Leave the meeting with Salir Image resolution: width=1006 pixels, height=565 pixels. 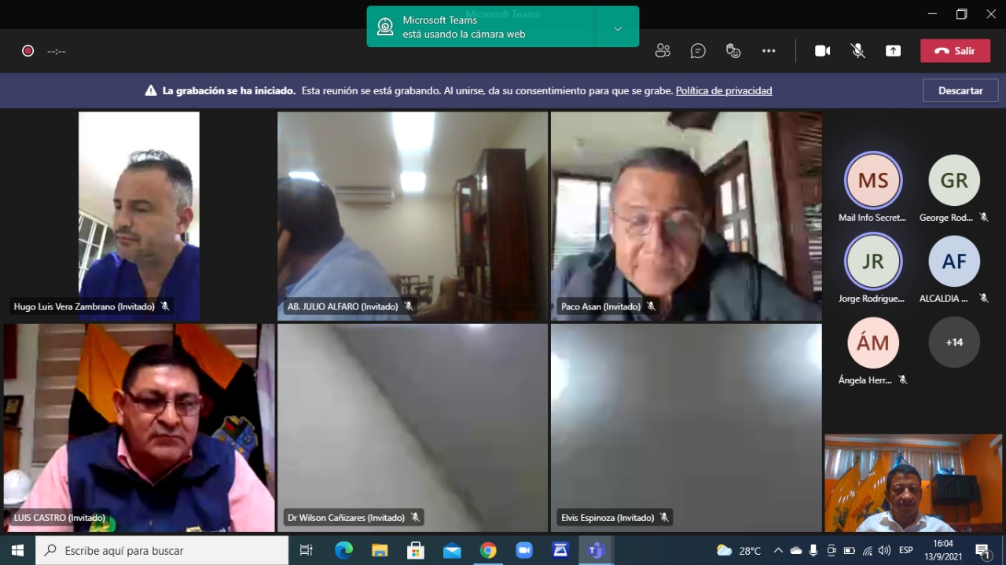(x=955, y=51)
